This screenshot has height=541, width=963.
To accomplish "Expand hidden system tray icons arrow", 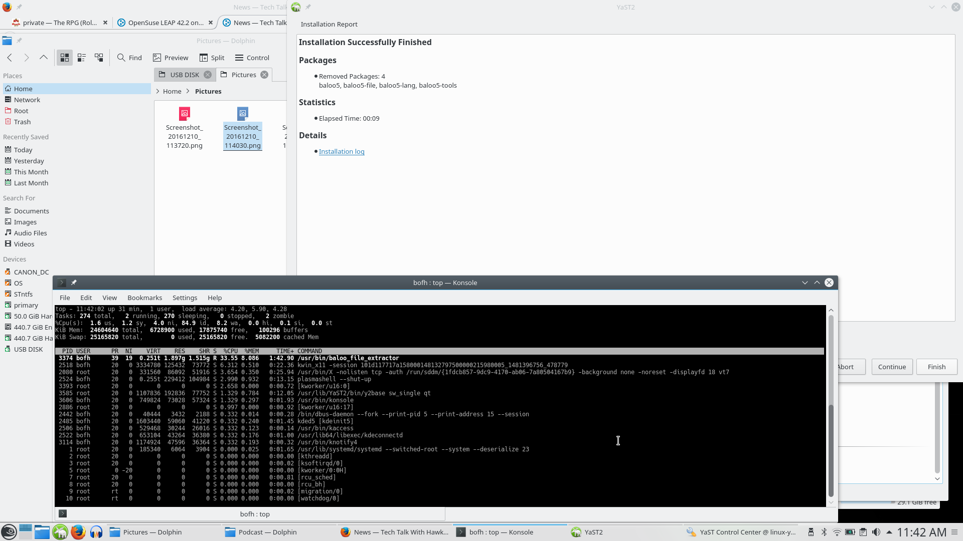I will [x=889, y=532].
